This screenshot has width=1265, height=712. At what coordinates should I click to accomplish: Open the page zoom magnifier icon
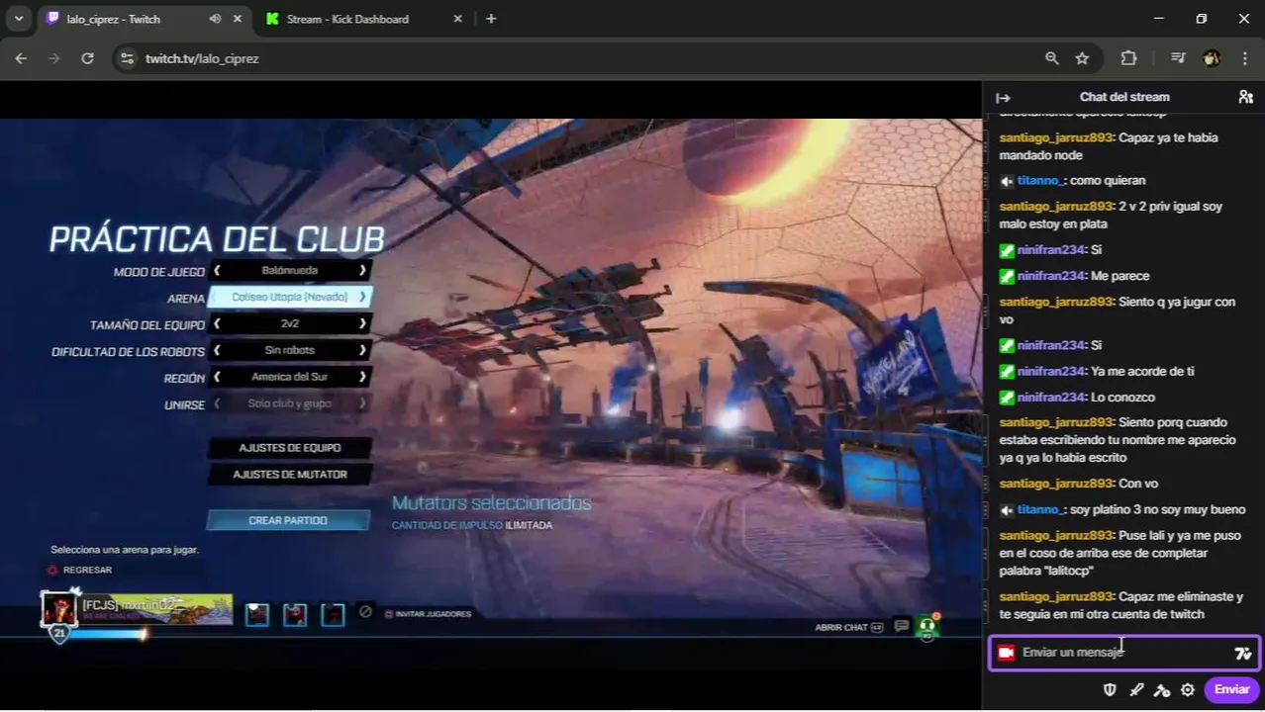point(1052,58)
